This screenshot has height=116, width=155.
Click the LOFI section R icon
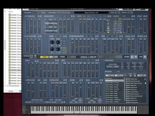(x=46, y=80)
